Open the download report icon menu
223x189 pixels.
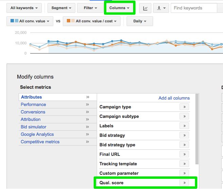[x=161, y=8]
